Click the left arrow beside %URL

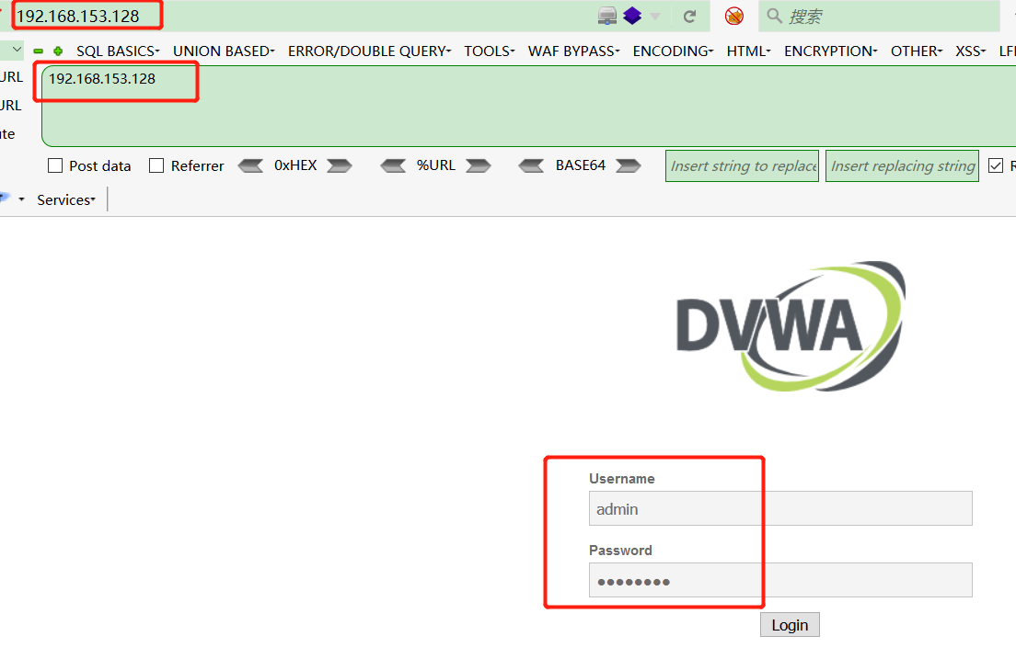tap(393, 165)
